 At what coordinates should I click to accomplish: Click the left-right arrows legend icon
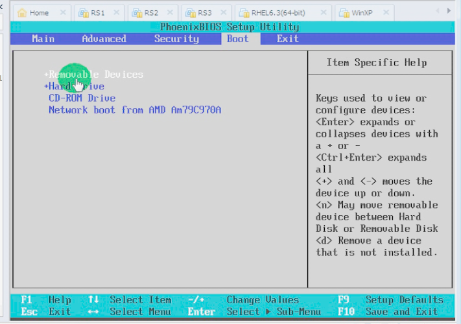(x=93, y=312)
